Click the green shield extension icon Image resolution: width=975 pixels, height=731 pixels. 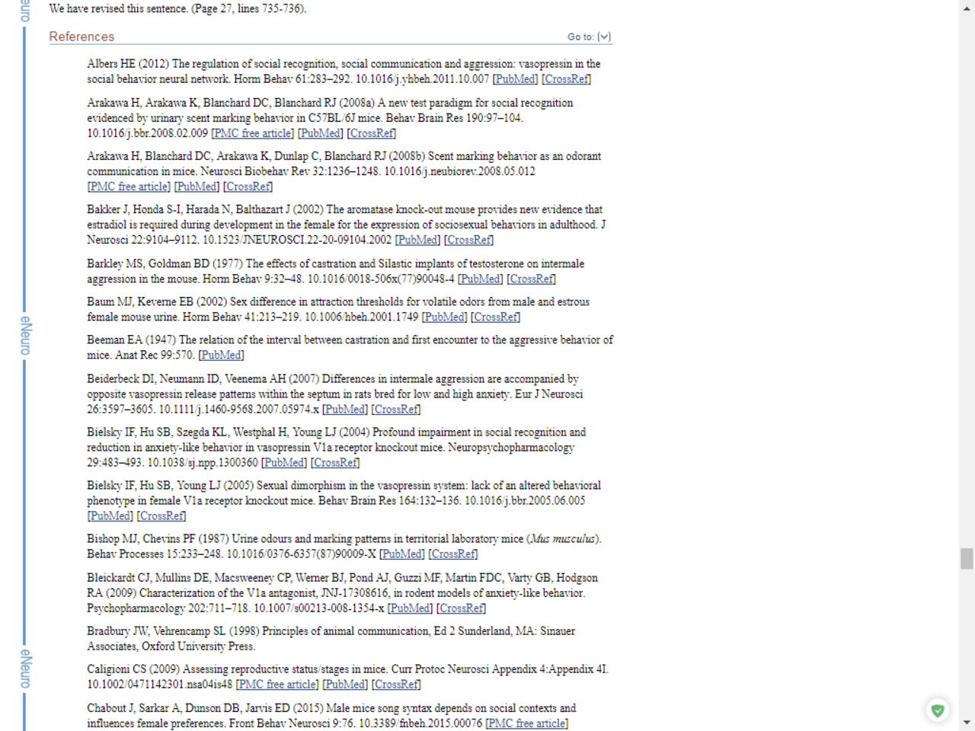click(938, 710)
